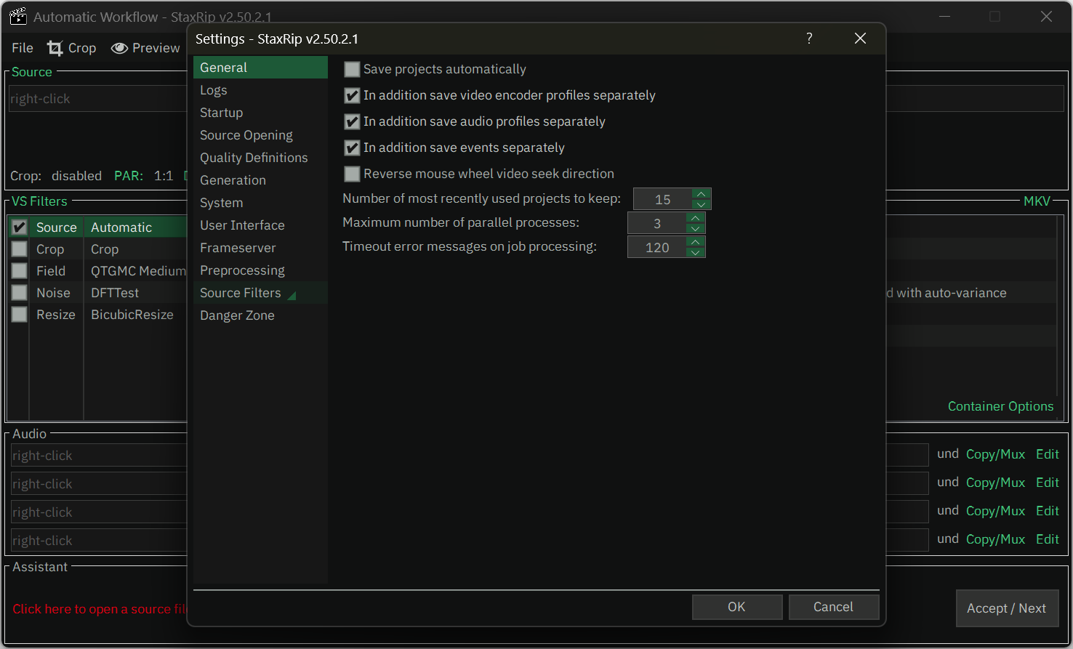
Task: Open the Settings help question mark
Action: click(x=809, y=39)
